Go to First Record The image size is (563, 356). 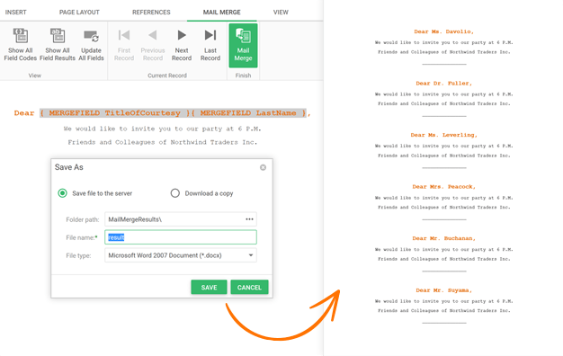click(x=124, y=45)
